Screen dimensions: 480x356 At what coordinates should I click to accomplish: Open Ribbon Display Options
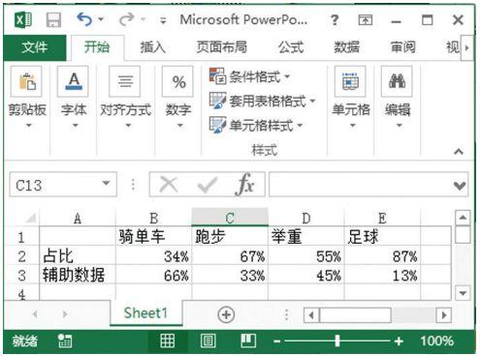[x=366, y=20]
